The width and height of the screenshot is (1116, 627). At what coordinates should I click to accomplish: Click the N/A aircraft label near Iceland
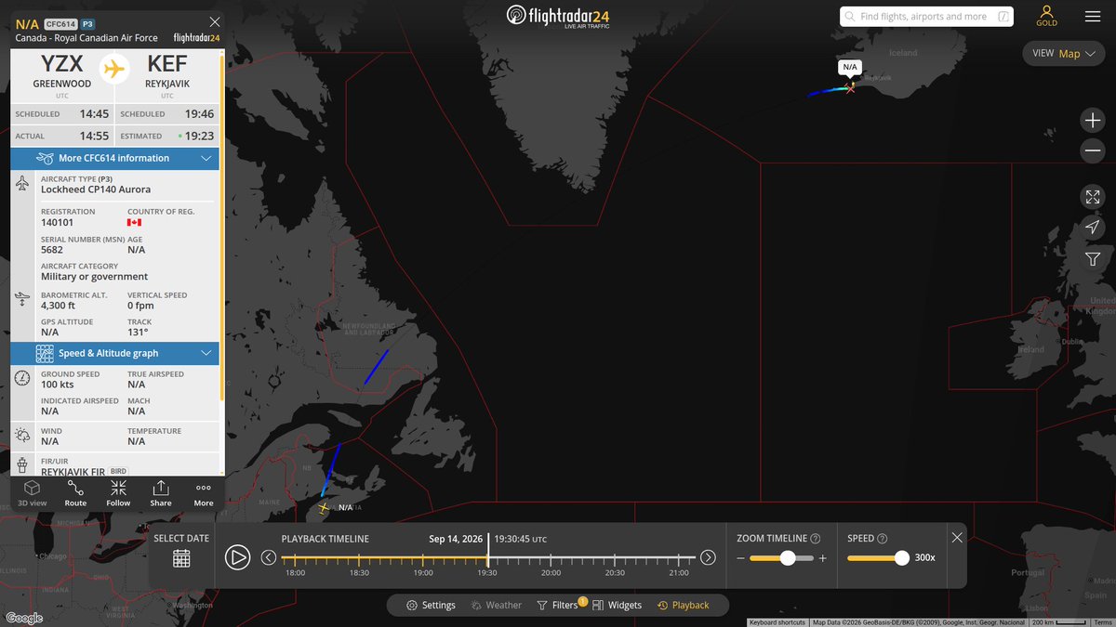(x=850, y=67)
